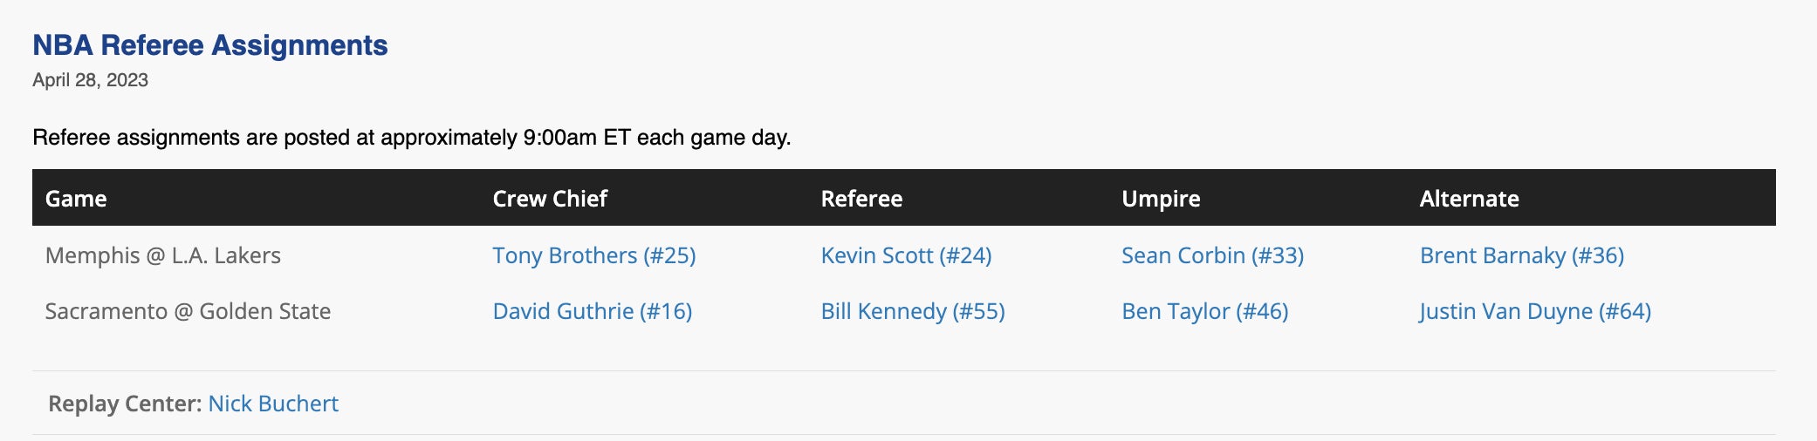The height and width of the screenshot is (441, 1817).
Task: Click the 9:00am ET posting notice text
Action: (412, 138)
